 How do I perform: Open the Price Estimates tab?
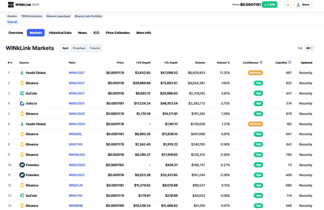pos(118,33)
